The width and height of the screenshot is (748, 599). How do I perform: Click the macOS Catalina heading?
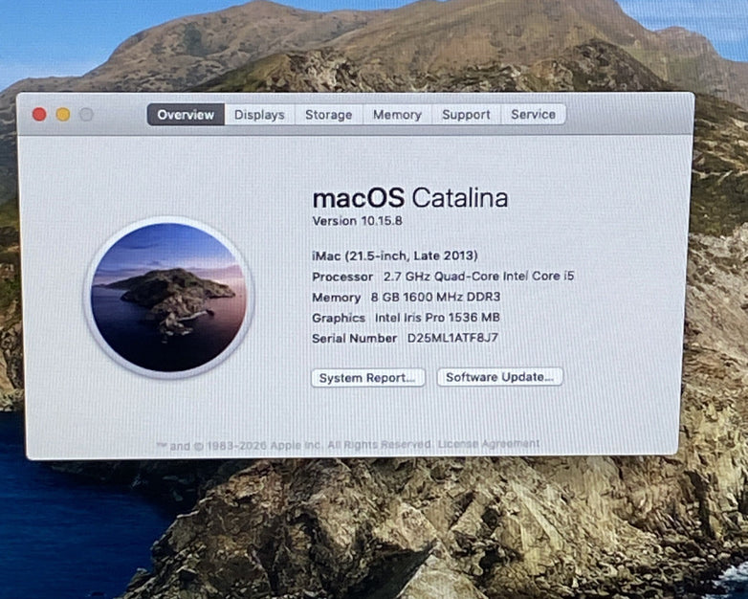pos(410,198)
